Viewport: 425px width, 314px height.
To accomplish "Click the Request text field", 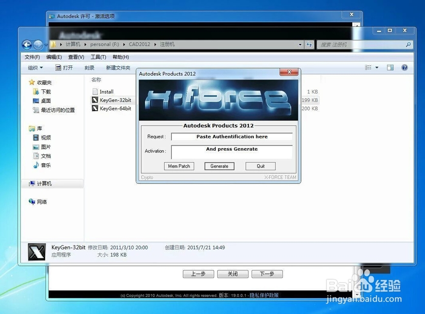I will tap(232, 137).
